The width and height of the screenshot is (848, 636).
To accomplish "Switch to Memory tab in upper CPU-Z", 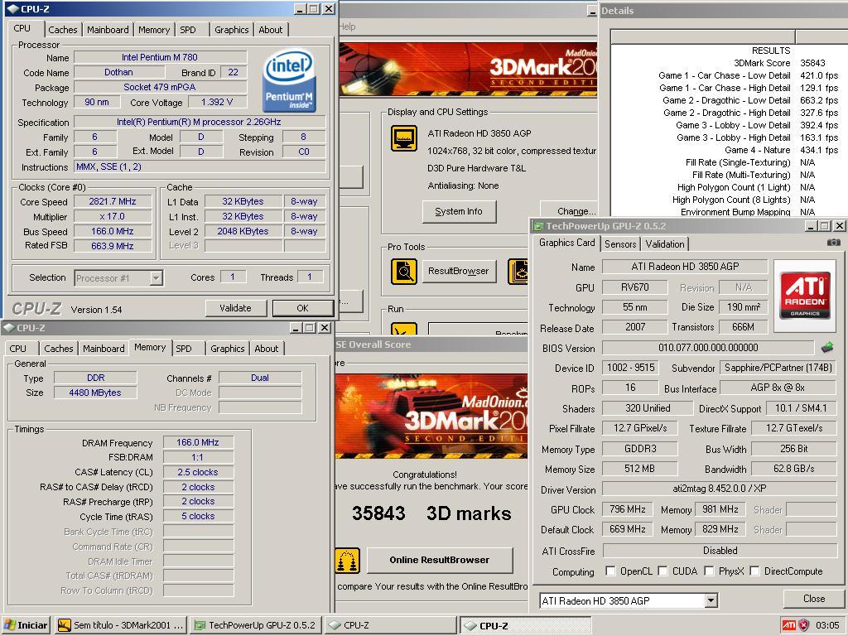I will click(x=153, y=30).
